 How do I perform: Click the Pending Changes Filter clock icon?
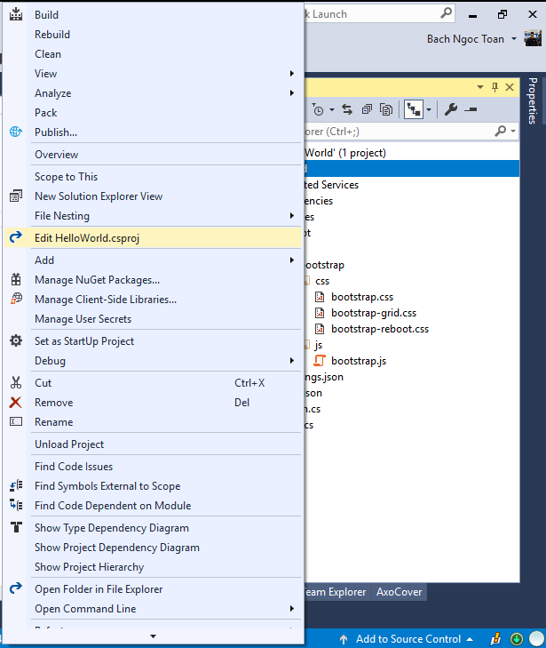[x=317, y=109]
